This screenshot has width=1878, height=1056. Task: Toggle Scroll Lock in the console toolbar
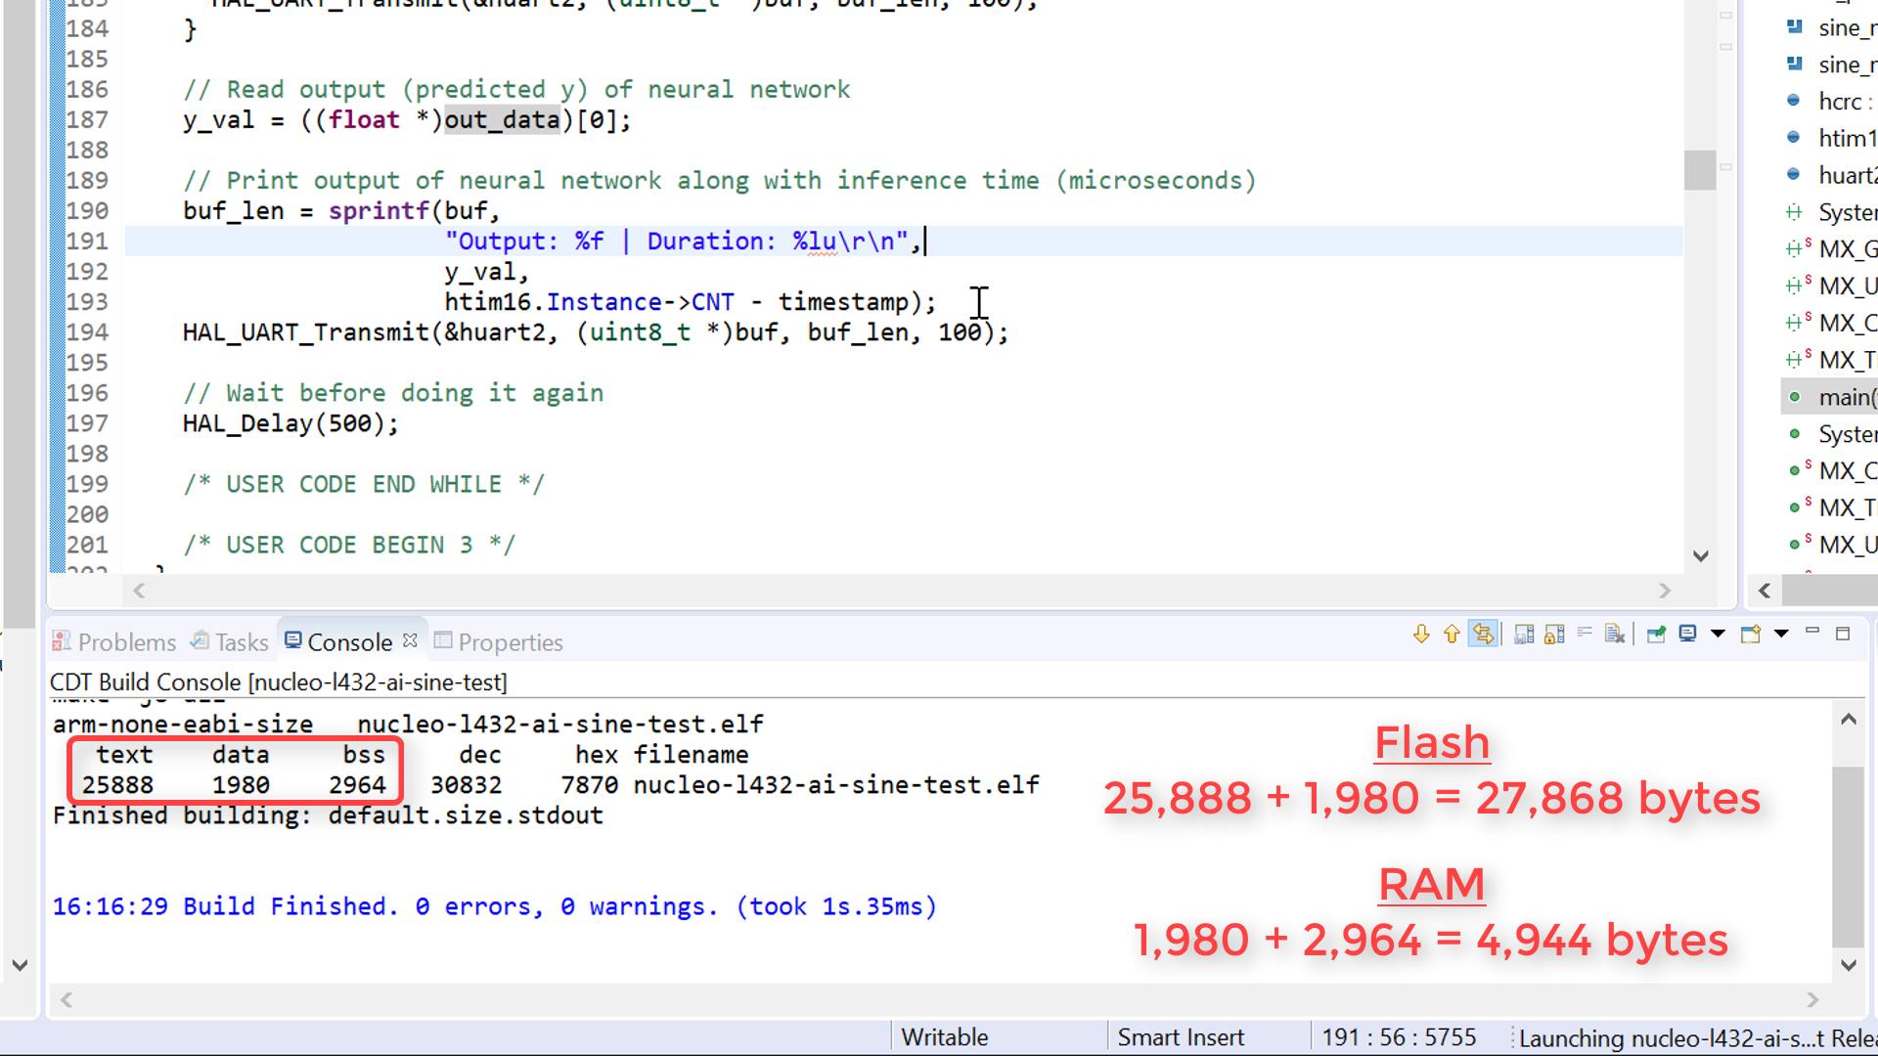coord(1554,635)
